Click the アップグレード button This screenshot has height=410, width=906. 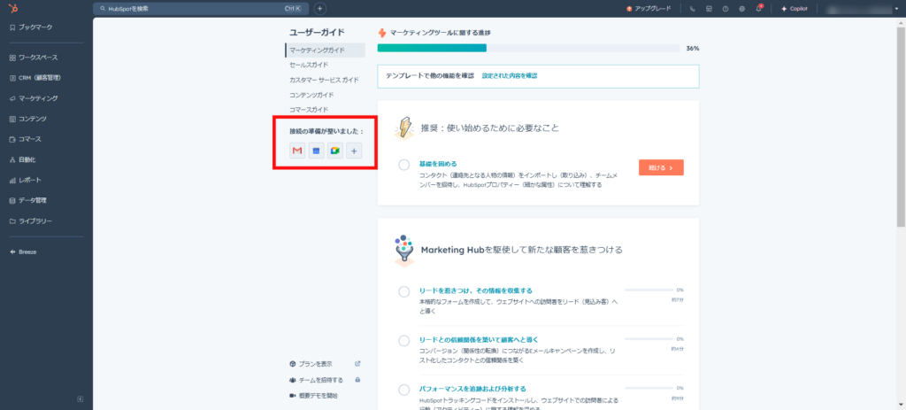pyautogui.click(x=649, y=9)
